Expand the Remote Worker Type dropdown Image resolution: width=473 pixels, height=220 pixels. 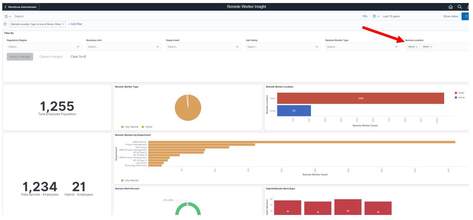pos(362,47)
